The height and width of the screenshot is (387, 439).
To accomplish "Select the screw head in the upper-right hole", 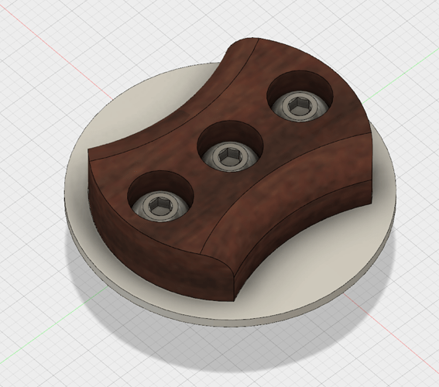I will (x=297, y=106).
